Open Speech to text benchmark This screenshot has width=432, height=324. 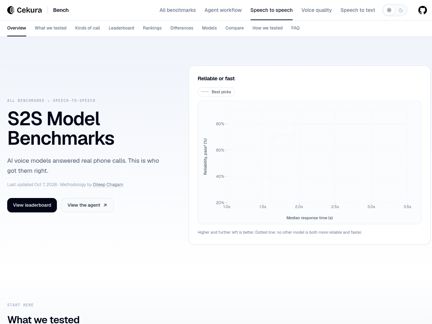[358, 10]
